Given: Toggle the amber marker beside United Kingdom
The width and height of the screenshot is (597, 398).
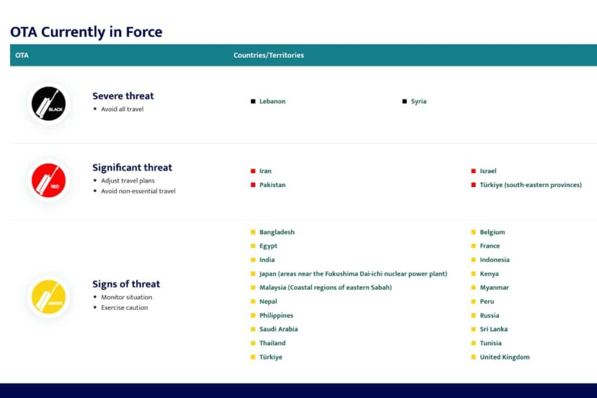Looking at the screenshot, I should pos(472,357).
